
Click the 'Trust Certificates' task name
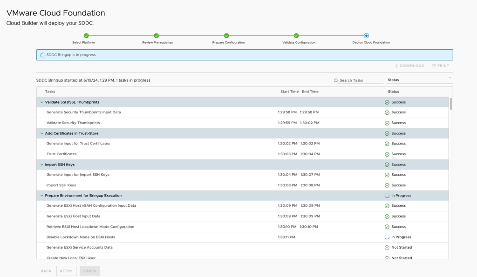click(x=61, y=154)
